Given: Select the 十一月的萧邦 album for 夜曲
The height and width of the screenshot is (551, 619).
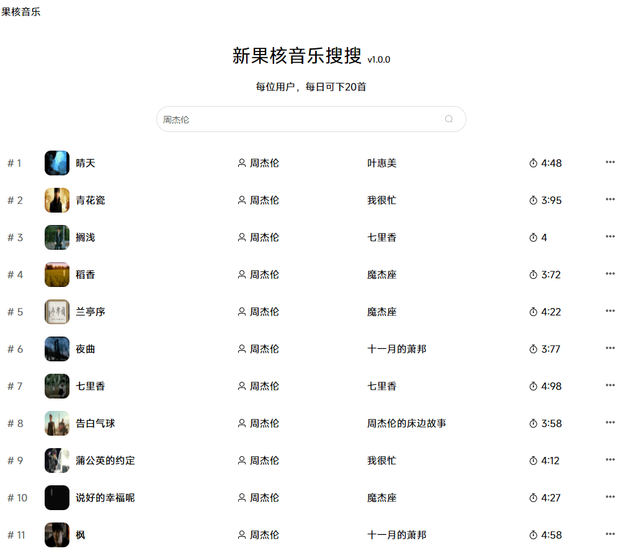Looking at the screenshot, I should [x=396, y=349].
